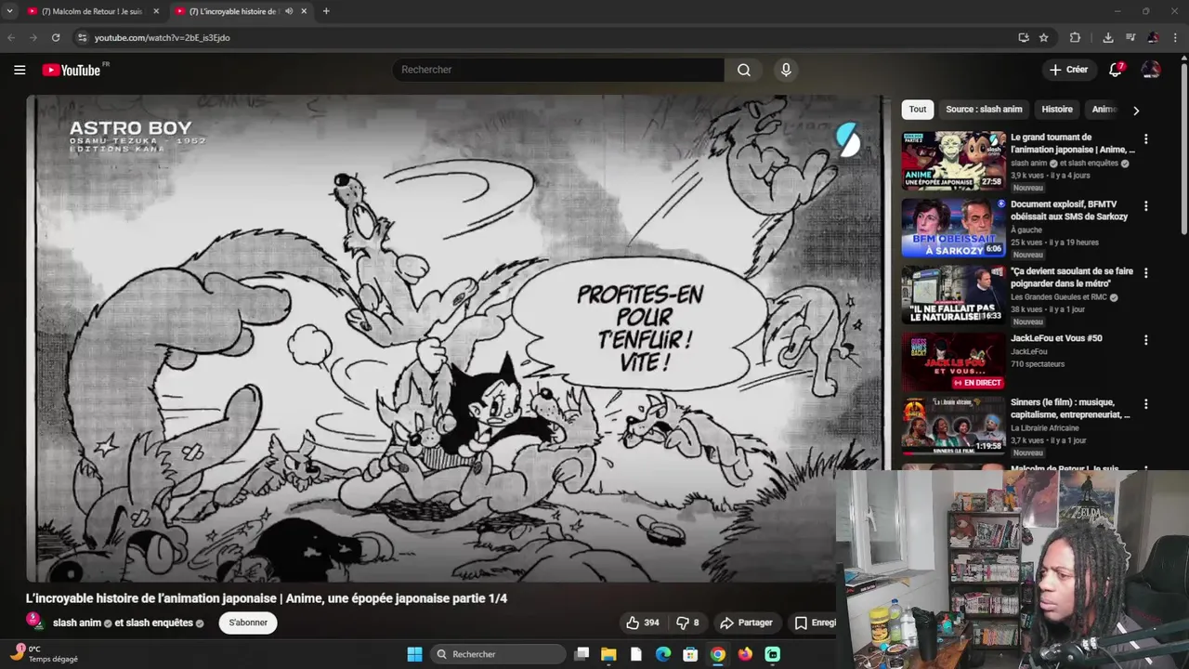Install the YouTube app from address bar

point(1023,37)
